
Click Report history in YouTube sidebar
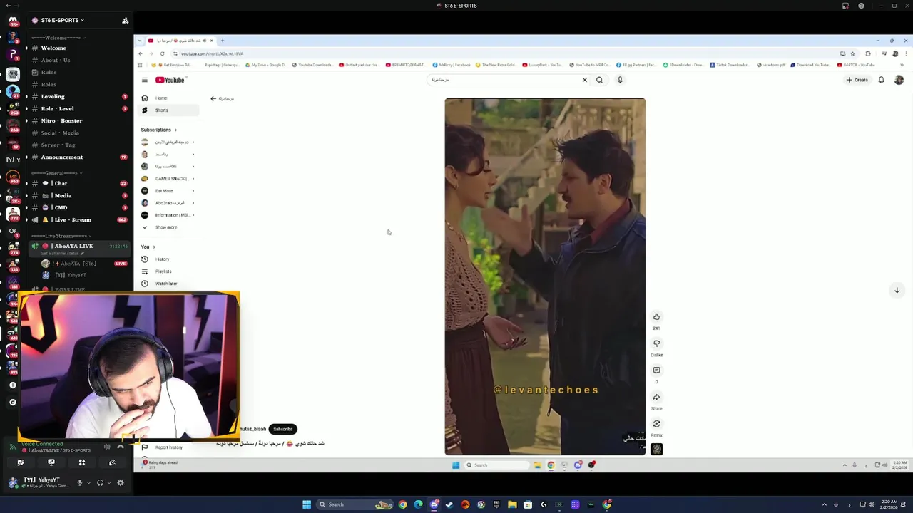pos(169,447)
